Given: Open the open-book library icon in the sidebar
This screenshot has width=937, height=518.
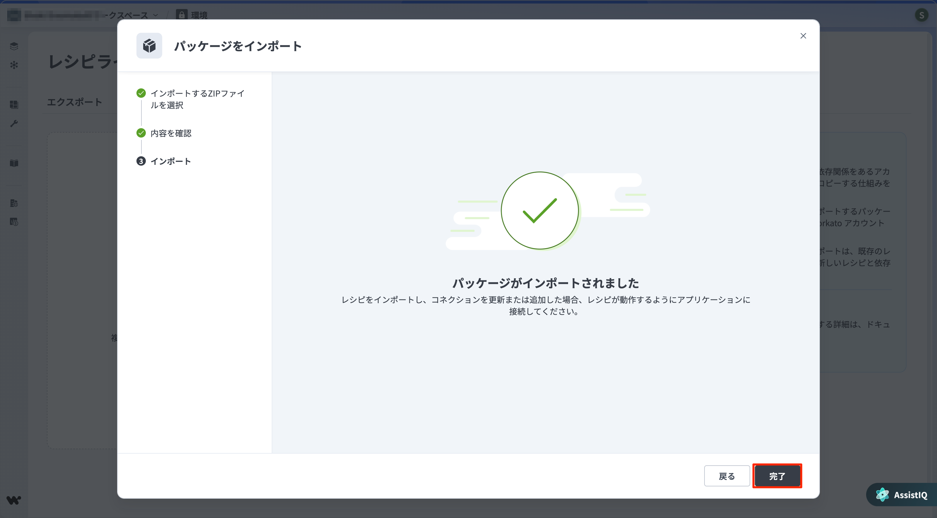Looking at the screenshot, I should click(x=14, y=163).
